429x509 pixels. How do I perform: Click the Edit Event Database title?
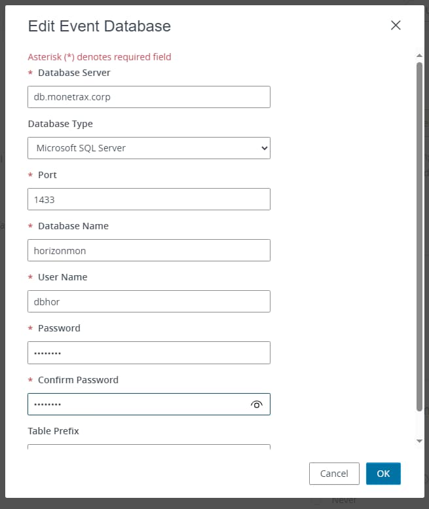click(99, 26)
